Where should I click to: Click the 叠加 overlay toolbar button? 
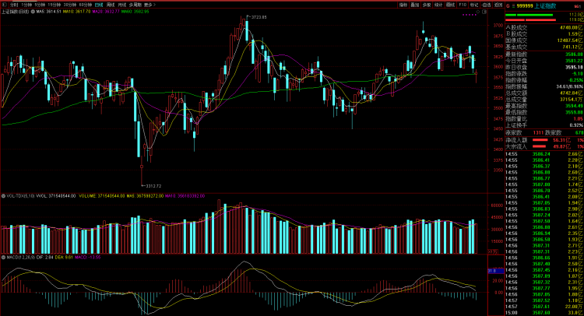point(415,4)
